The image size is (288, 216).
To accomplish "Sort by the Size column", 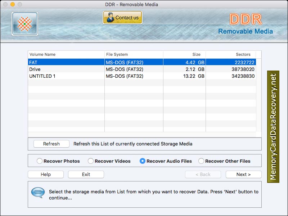I will [196, 54].
